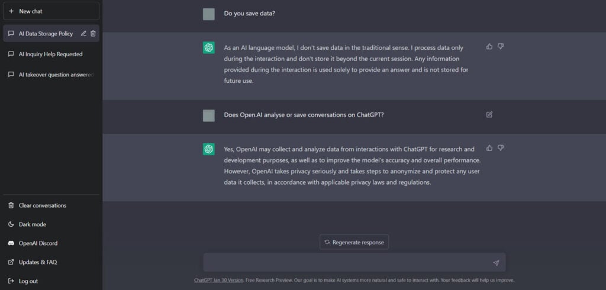
Task: Start a New chat
Action: 51,11
